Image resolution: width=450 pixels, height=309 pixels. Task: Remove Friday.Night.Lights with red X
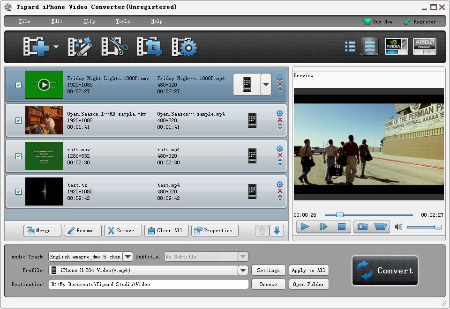pos(280,84)
